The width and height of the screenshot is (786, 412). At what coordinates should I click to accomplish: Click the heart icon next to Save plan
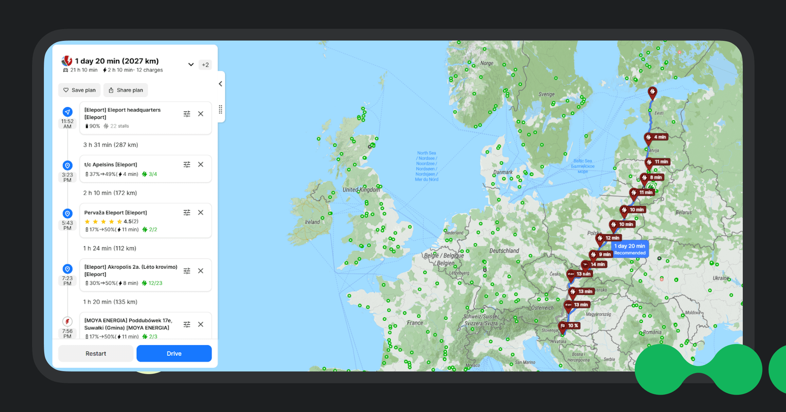tap(66, 90)
